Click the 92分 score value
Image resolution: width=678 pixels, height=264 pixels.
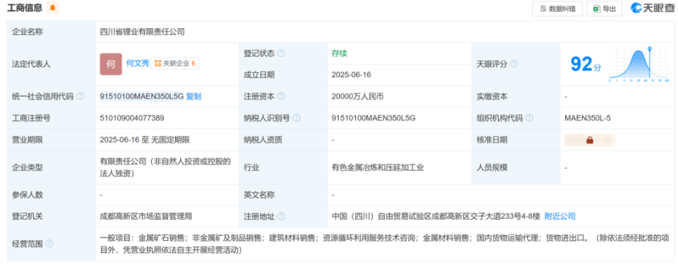(x=585, y=64)
